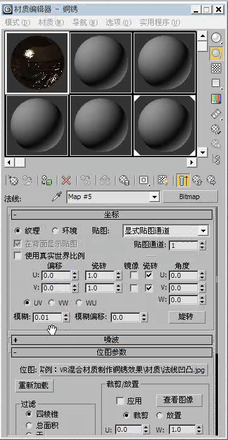Click the Go to Parent icon
The height and width of the screenshot is (440, 228).
(197, 180)
